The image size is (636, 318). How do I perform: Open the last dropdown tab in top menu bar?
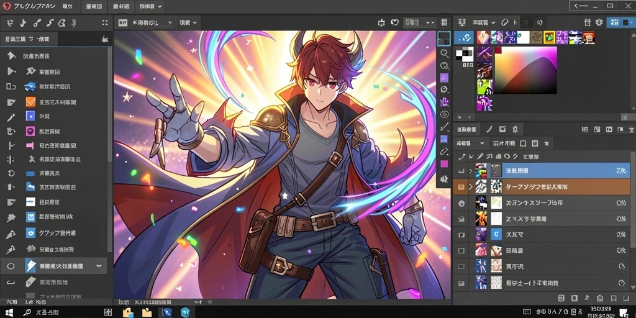(x=150, y=6)
